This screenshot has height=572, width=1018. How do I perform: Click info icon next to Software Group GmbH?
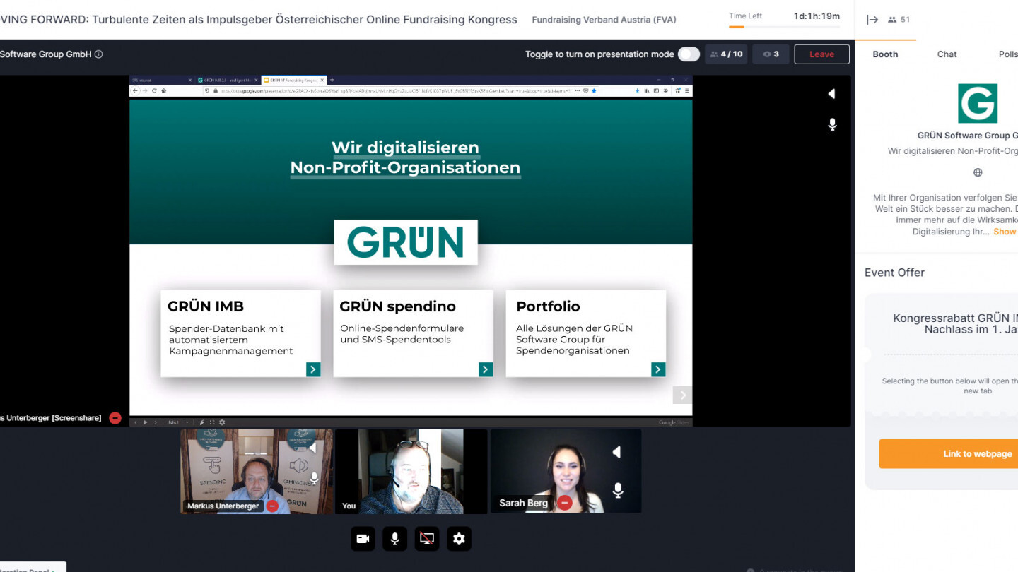point(99,54)
